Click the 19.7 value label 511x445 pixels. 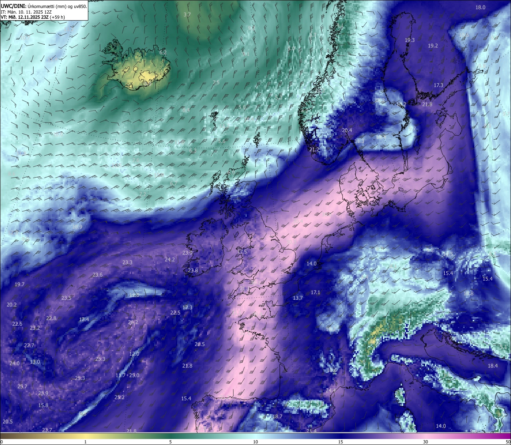click(x=20, y=284)
